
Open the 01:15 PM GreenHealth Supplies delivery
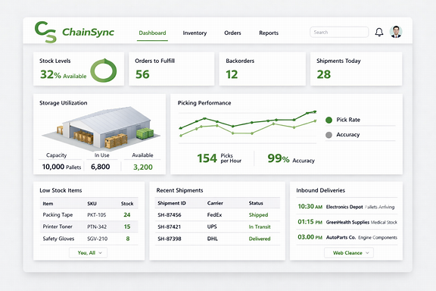click(347, 222)
